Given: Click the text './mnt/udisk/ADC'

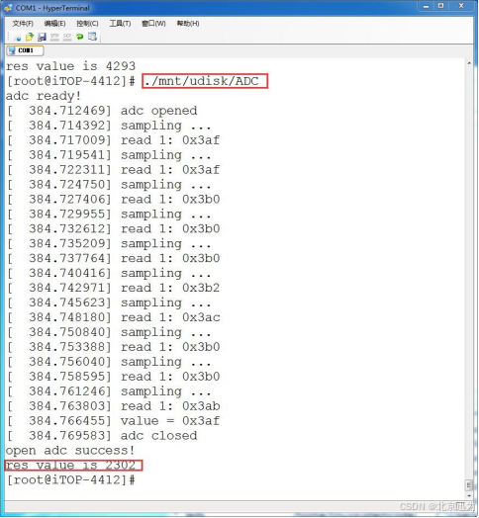Looking at the screenshot, I should pos(202,81).
